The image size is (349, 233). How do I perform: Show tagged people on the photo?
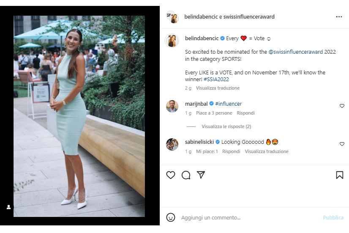[8, 207]
